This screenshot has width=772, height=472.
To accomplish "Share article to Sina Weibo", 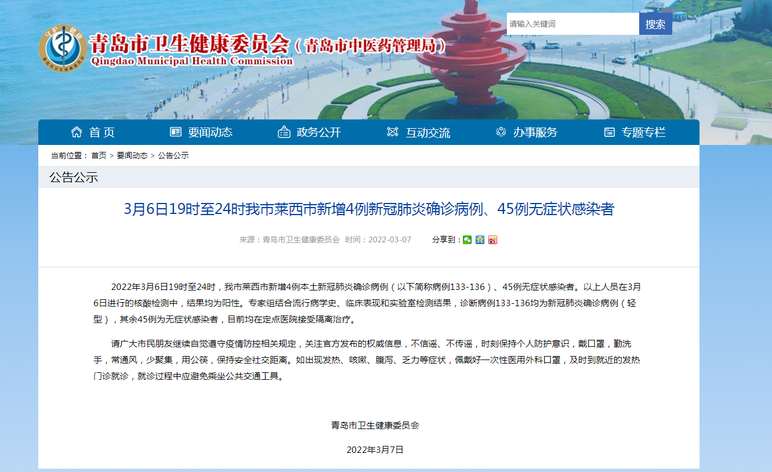I will coord(492,240).
